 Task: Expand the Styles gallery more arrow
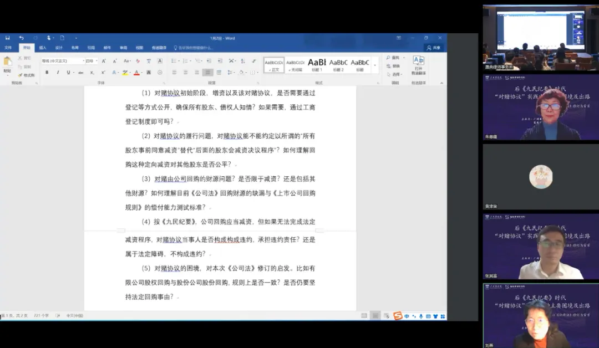pyautogui.click(x=375, y=65)
